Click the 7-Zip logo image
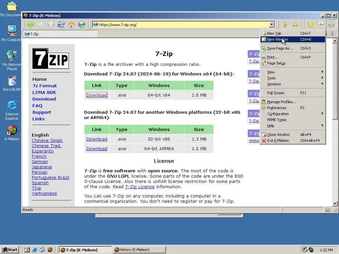The height and width of the screenshot is (254, 339). tap(51, 58)
